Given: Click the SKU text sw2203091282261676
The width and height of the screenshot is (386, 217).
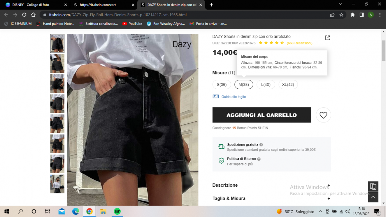Looking at the screenshot, I should point(234,43).
